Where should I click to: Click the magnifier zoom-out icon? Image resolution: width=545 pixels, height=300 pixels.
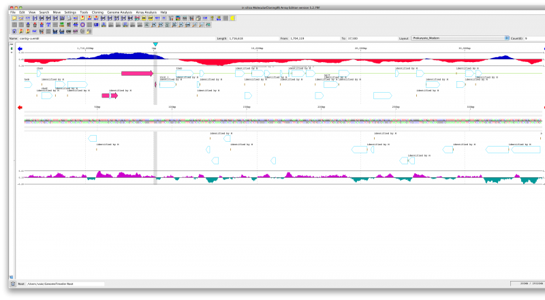point(201,25)
